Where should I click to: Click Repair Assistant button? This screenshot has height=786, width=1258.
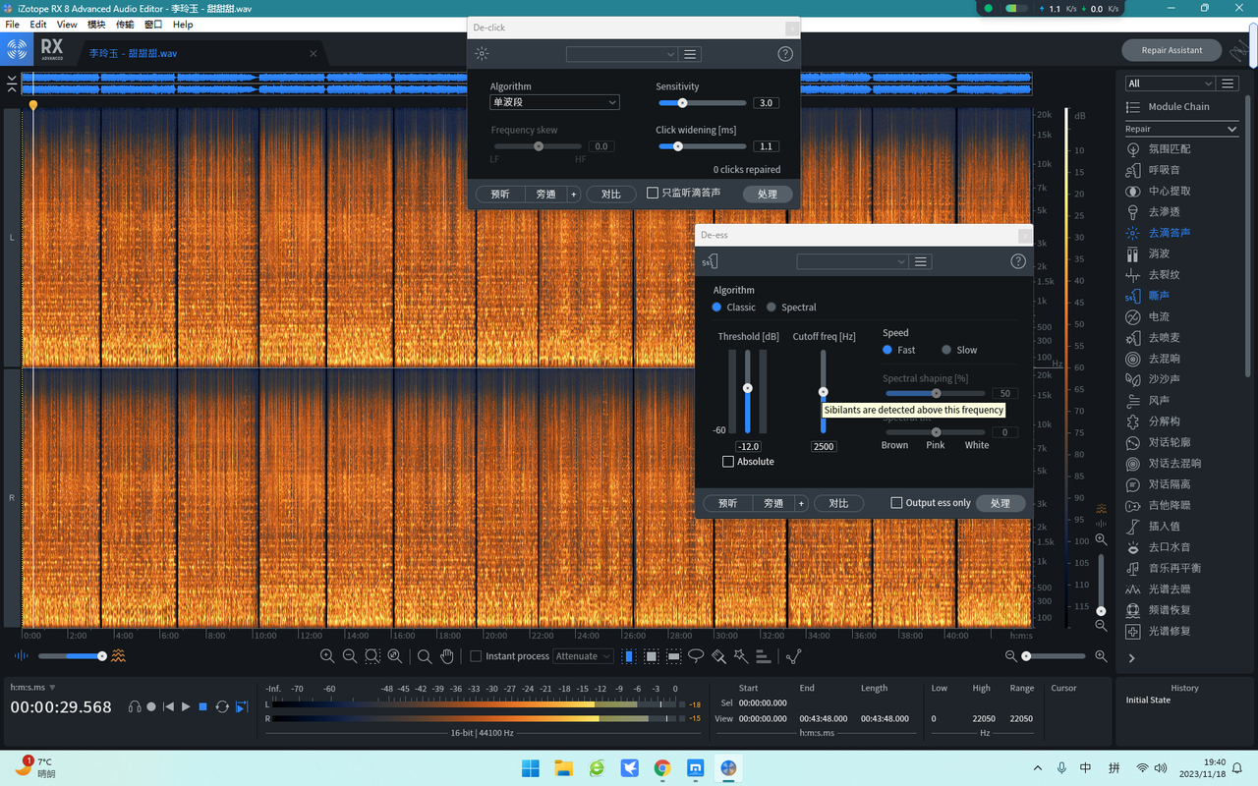1172,50
